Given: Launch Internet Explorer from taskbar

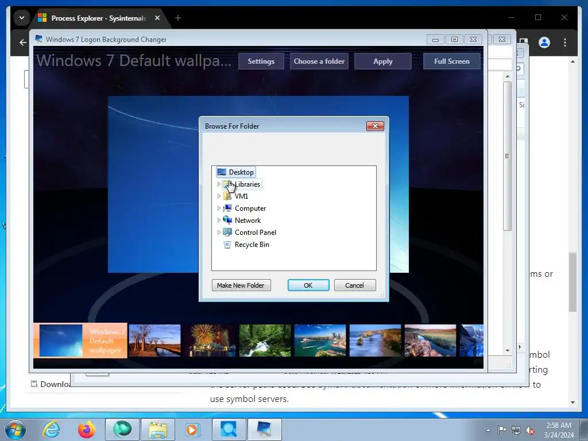Looking at the screenshot, I should coord(51,430).
